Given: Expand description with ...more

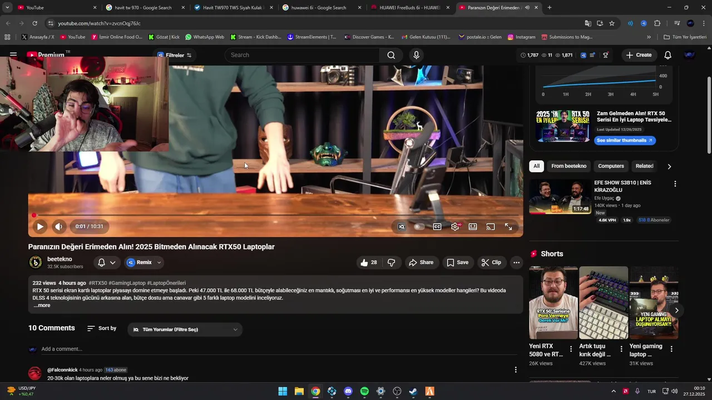Looking at the screenshot, I should 42,305.
